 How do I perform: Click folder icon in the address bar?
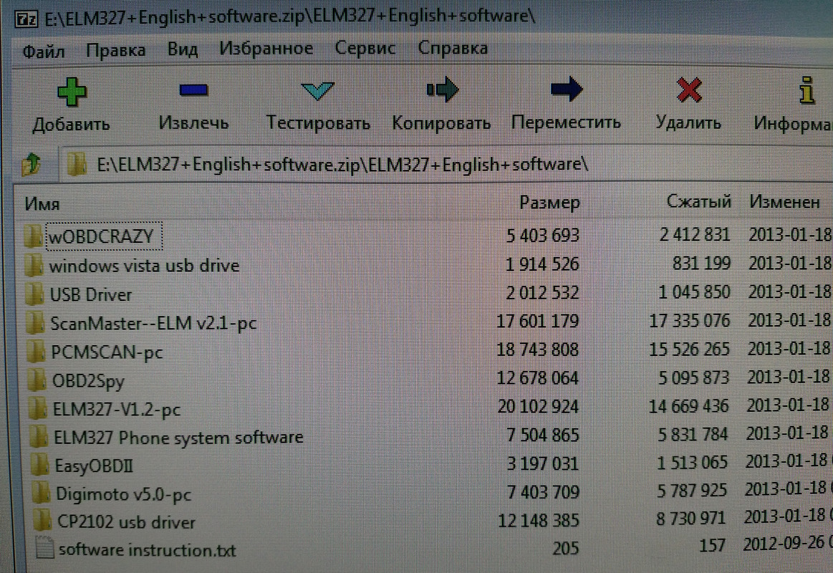[77, 163]
